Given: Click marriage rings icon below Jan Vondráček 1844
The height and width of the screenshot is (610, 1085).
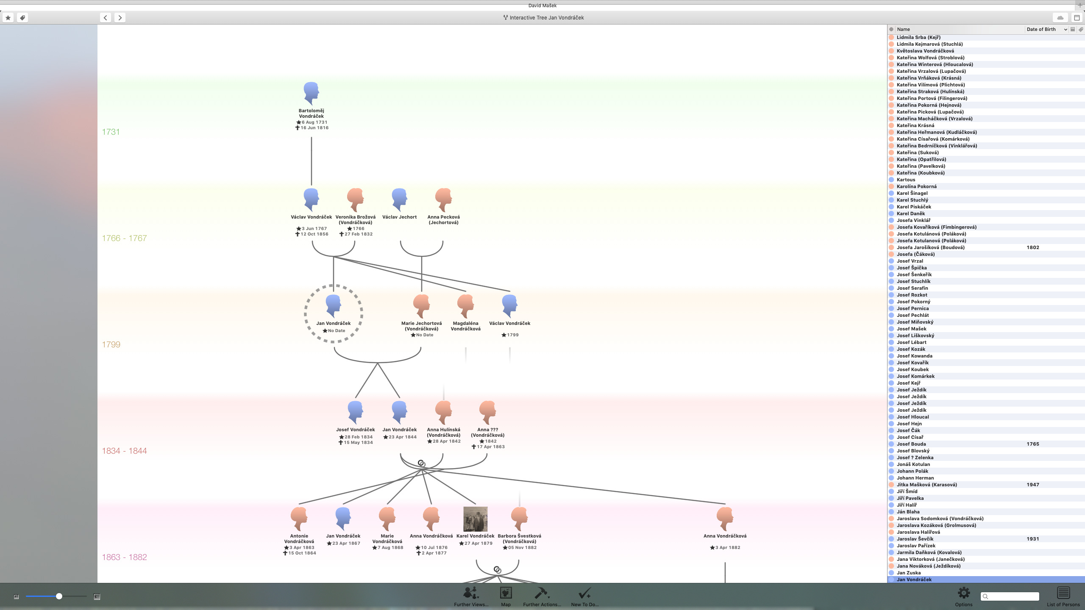Looking at the screenshot, I should (x=421, y=463).
